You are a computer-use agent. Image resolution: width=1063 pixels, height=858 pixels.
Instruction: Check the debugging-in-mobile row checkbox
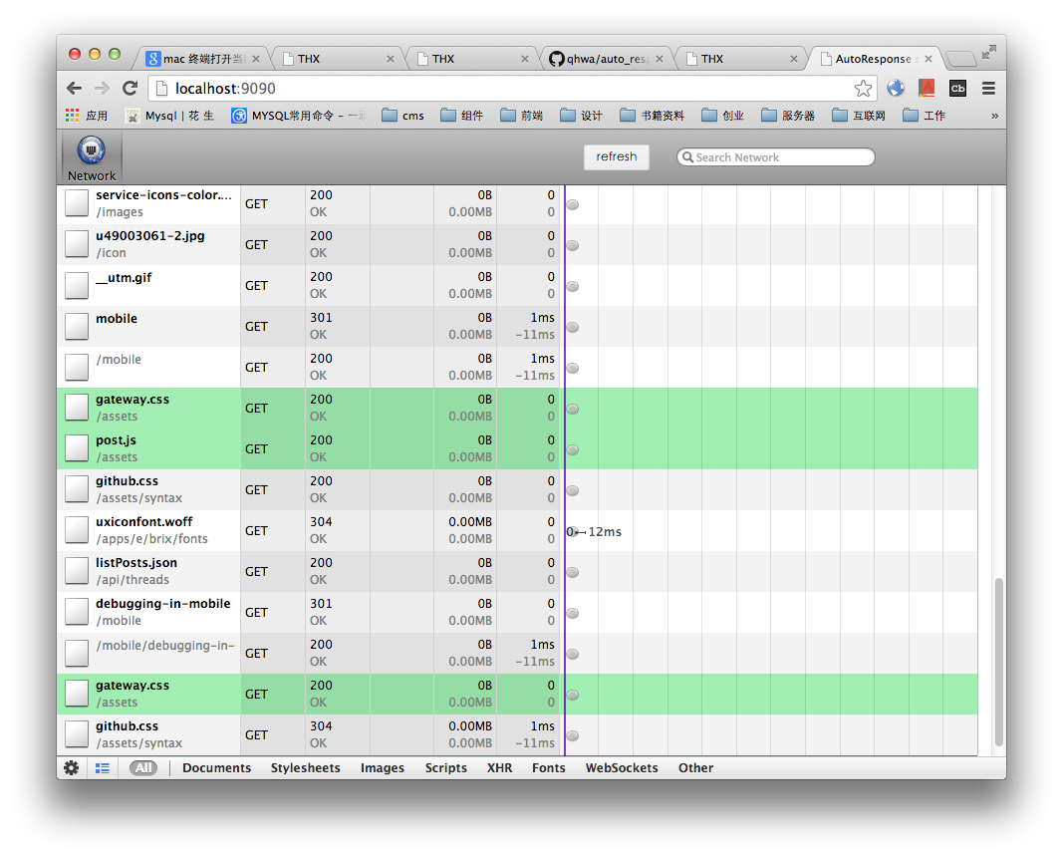tap(77, 612)
